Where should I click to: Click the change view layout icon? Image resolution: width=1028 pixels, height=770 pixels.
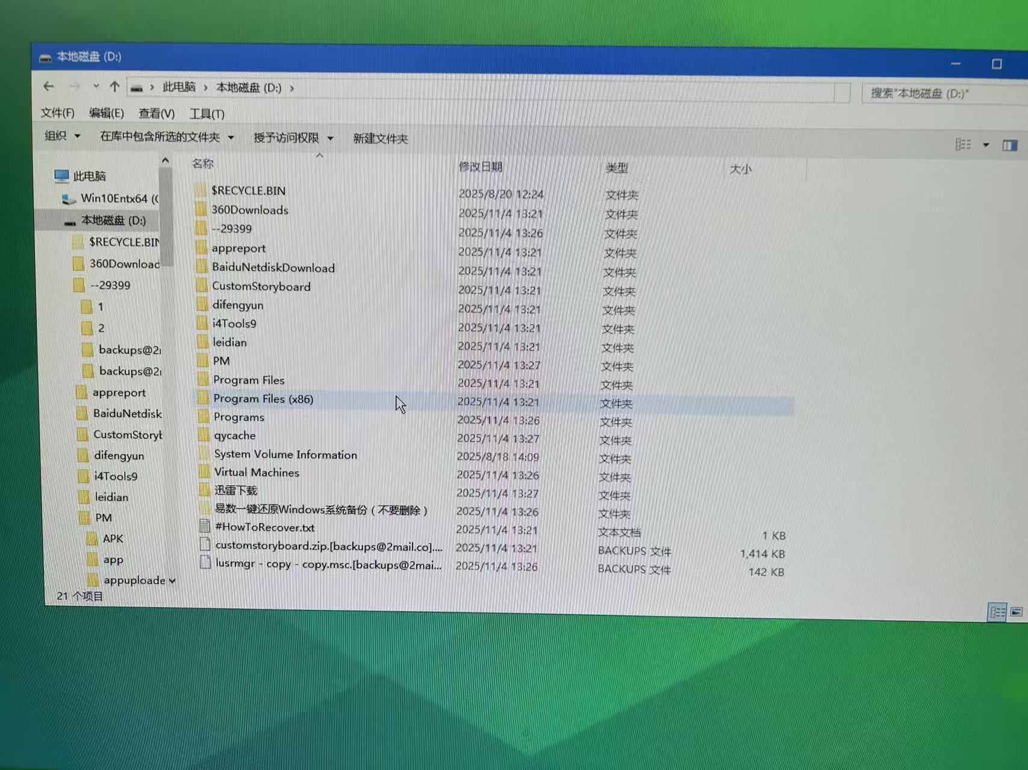[963, 144]
